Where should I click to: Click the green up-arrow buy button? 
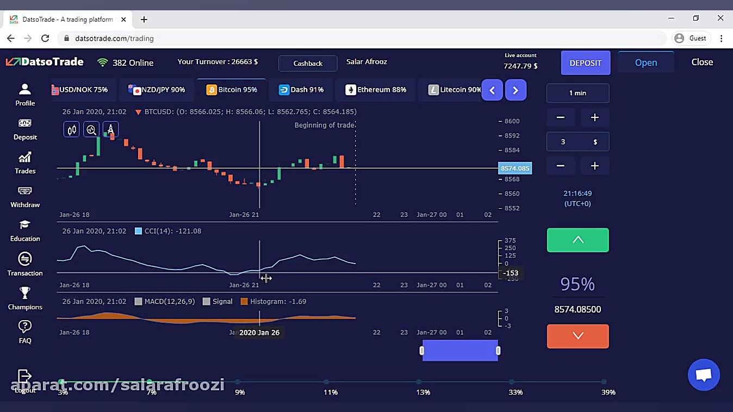coord(577,240)
